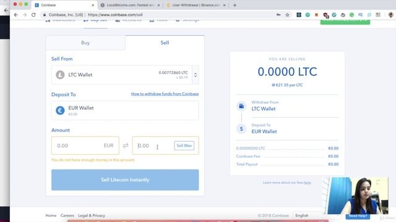Click the dark square extension icon
396x222 pixels.
coord(299,15)
